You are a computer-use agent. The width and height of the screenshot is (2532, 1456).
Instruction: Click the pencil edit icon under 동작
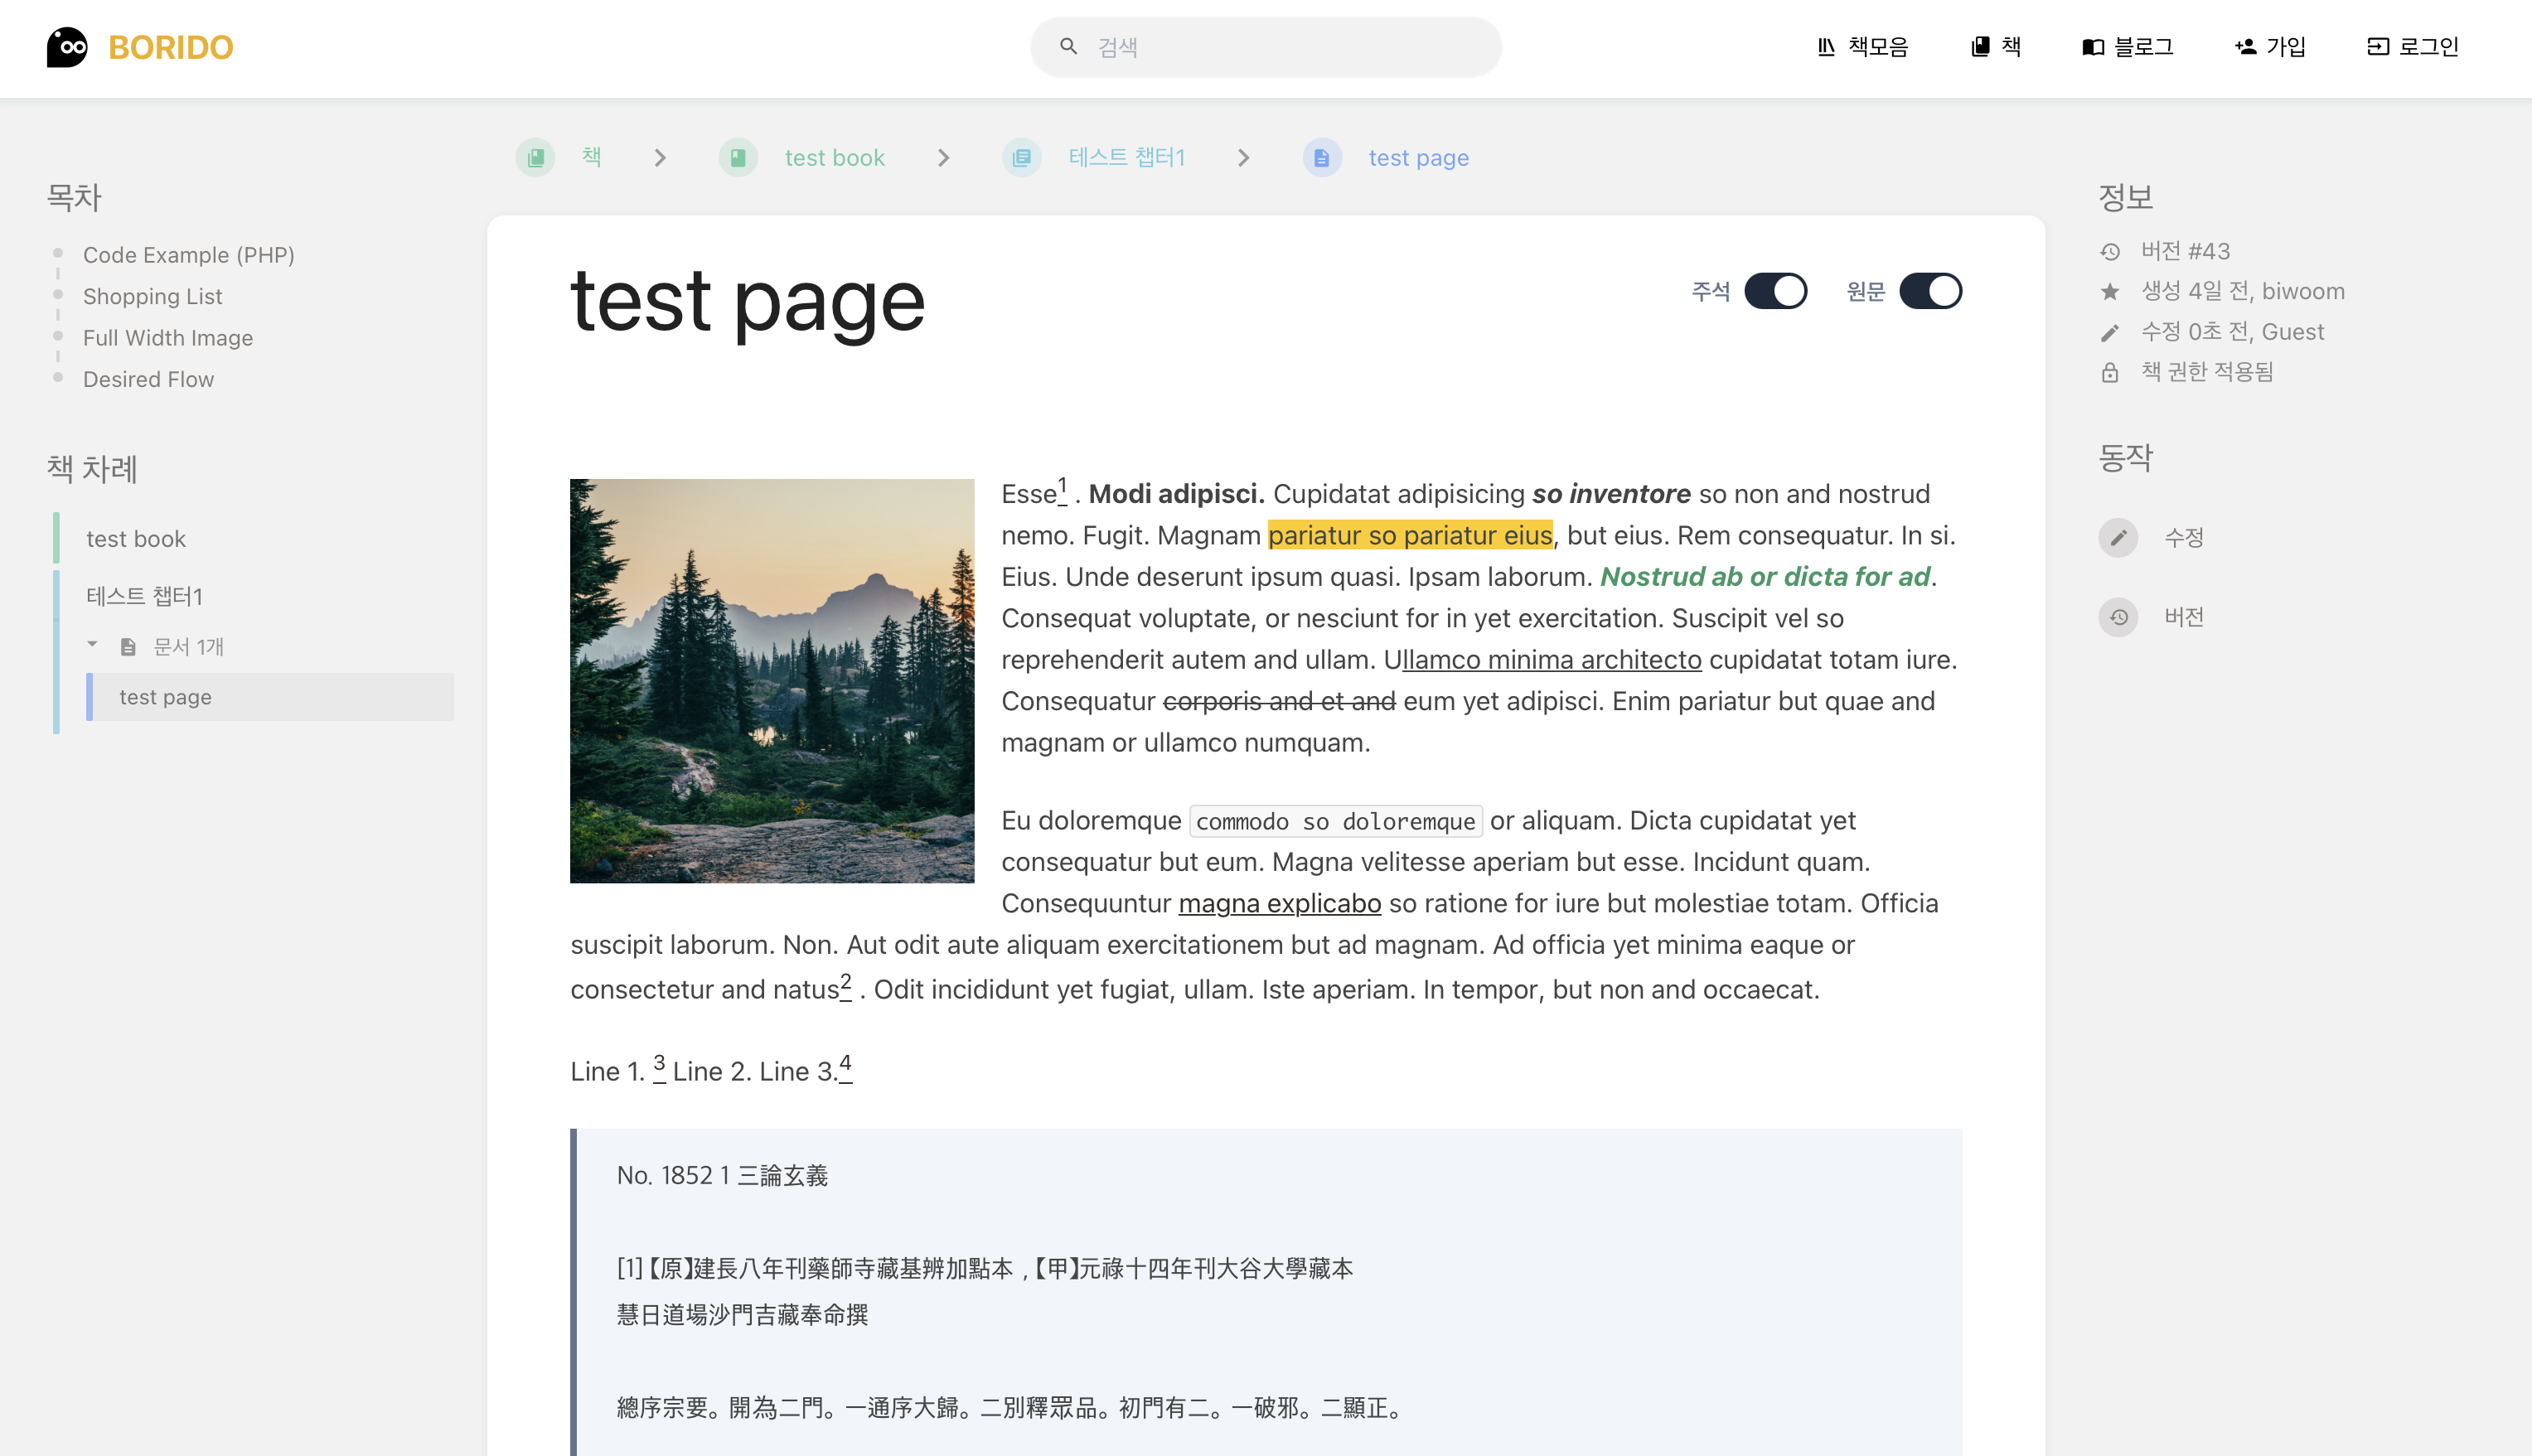(2117, 538)
